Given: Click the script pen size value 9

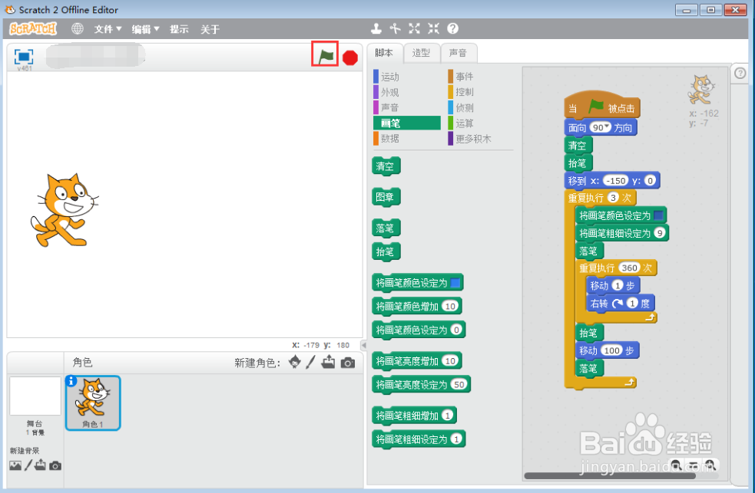Looking at the screenshot, I should tap(660, 233).
